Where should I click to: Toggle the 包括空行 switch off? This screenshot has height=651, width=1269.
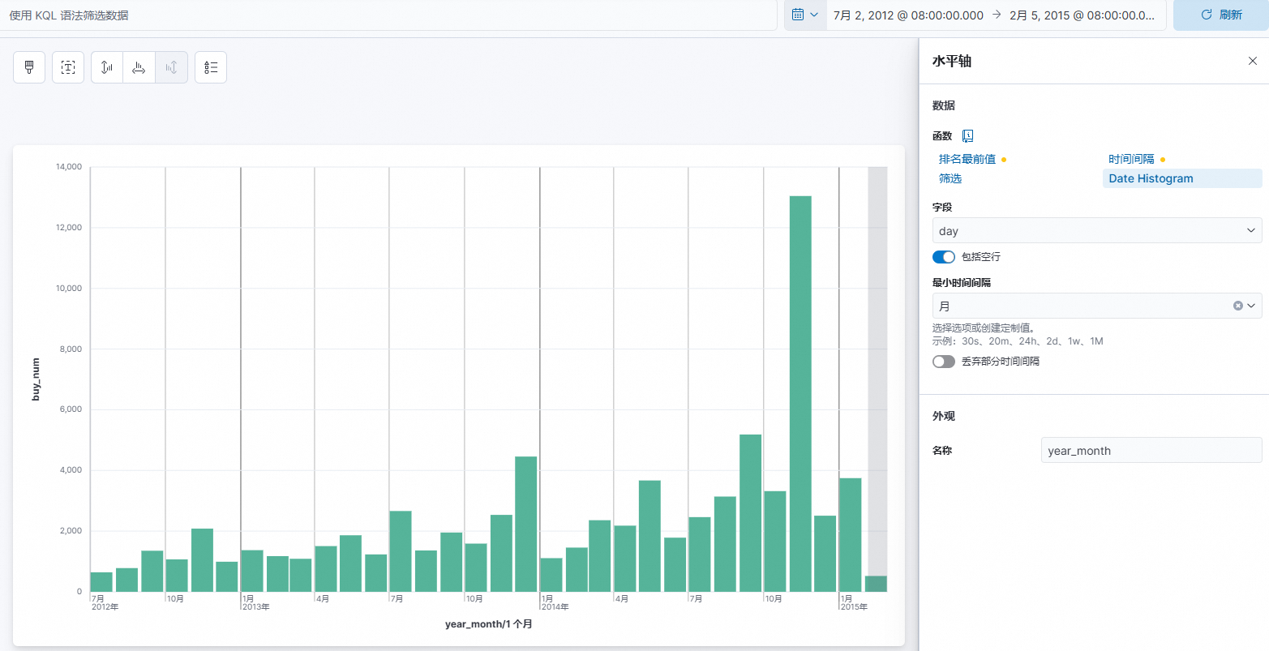click(x=943, y=257)
